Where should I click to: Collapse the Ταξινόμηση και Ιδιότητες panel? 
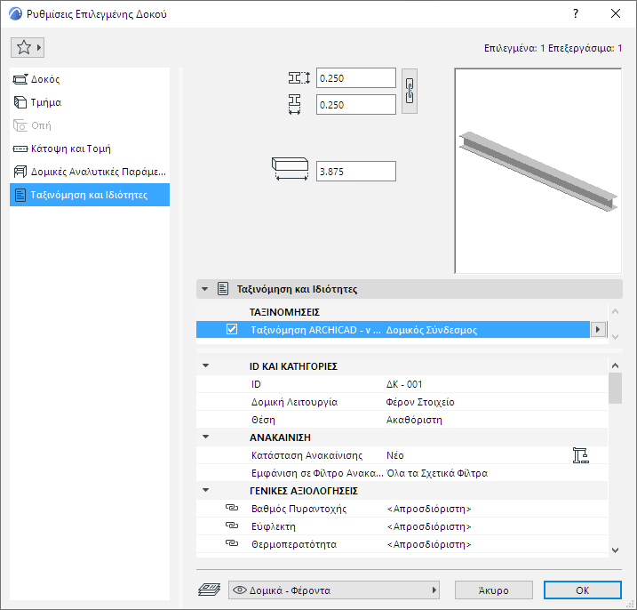click(x=204, y=289)
